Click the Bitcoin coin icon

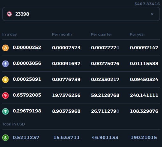(x=5, y=48)
